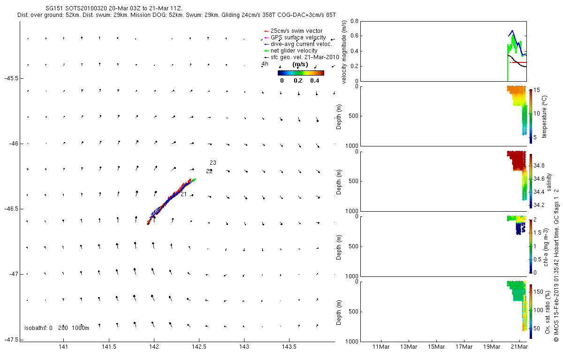
Task: Click the '15' temperature colorbar tick
Action: point(537,90)
